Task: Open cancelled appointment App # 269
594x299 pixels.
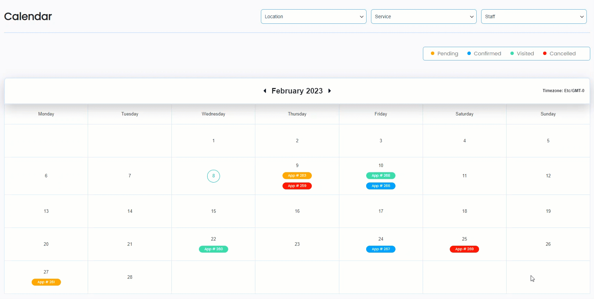Action: (464, 249)
